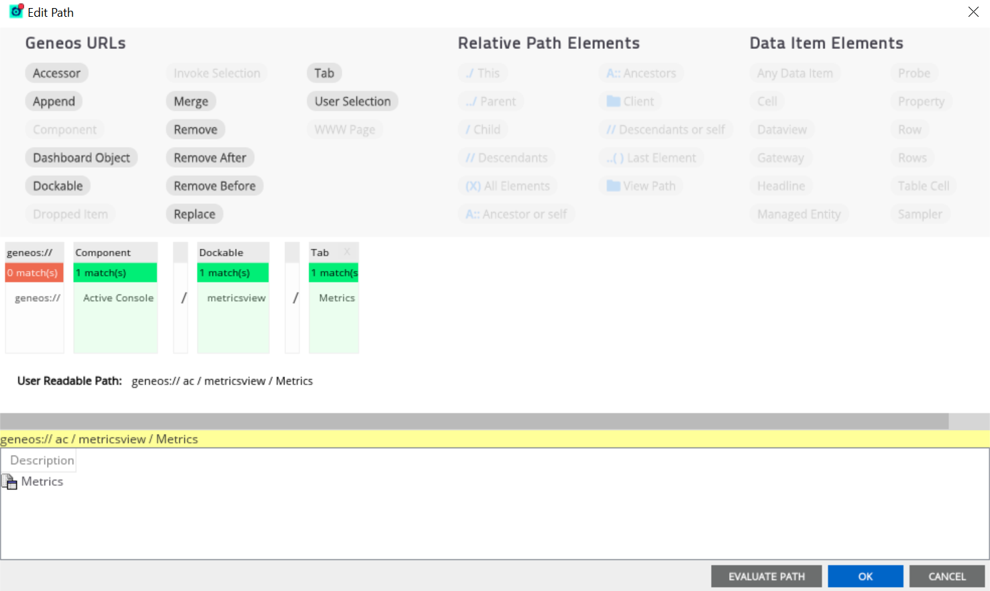Add the Remove Before element

[215, 186]
